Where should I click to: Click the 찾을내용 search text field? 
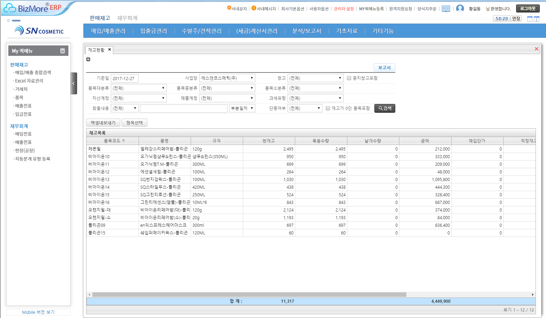184,108
